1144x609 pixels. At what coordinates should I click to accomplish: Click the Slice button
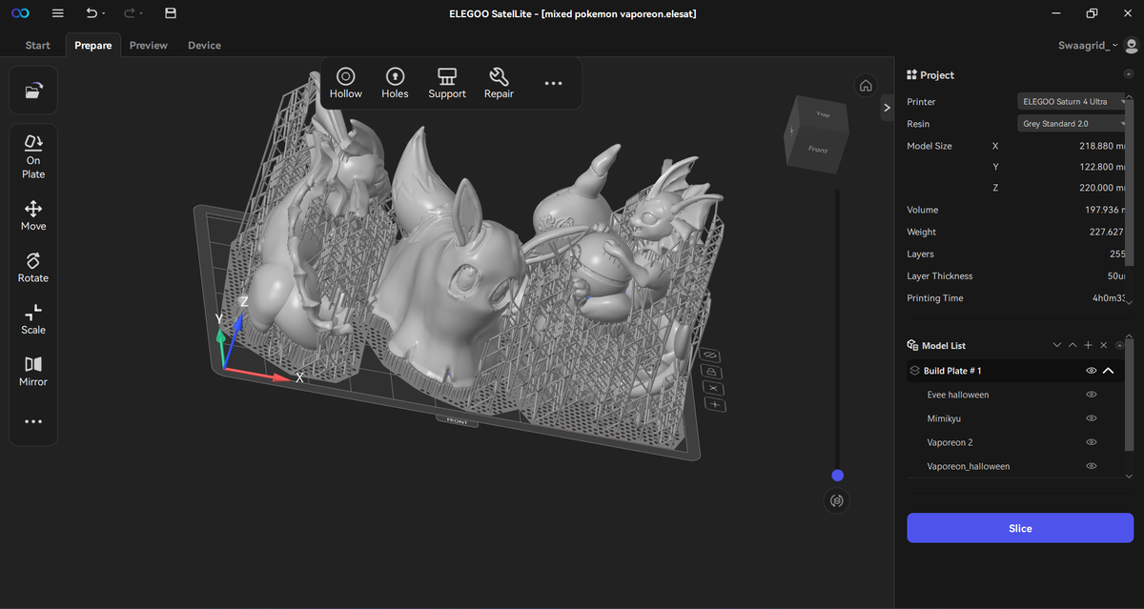point(1020,528)
